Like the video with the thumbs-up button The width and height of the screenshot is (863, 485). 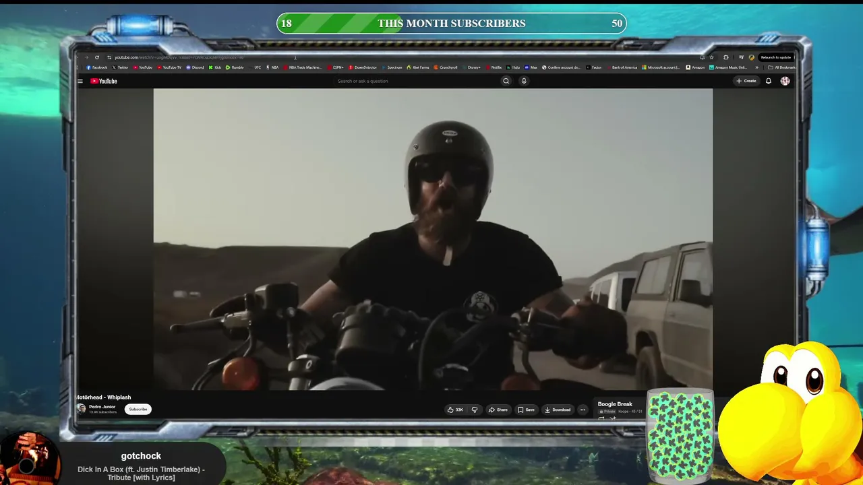(455, 410)
